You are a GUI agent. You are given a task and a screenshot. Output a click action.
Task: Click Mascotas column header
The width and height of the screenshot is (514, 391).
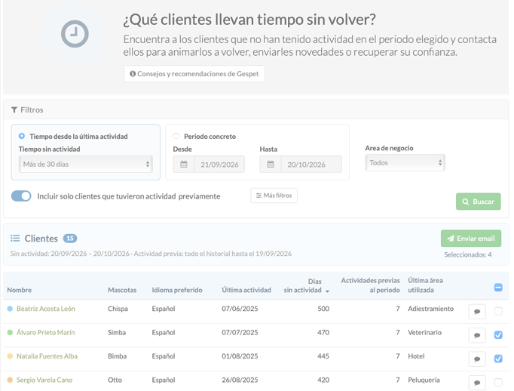(122, 290)
